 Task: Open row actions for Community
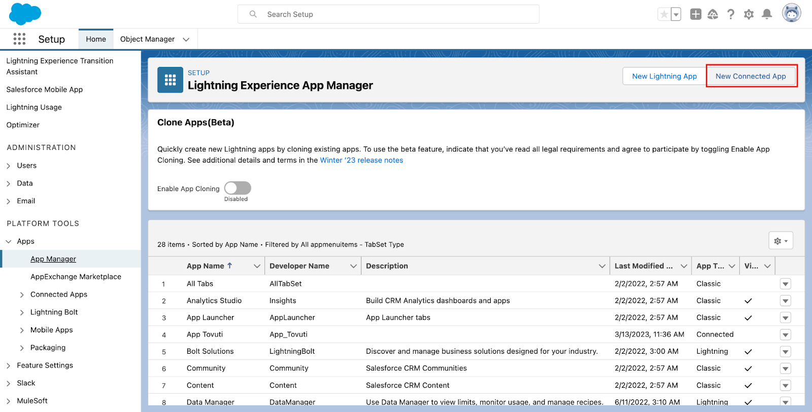[786, 369]
